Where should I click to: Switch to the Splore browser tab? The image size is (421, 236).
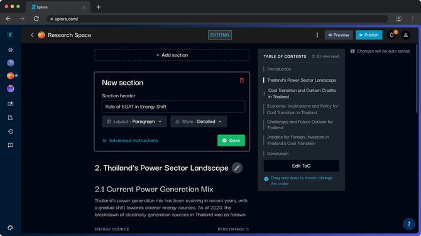click(58, 8)
